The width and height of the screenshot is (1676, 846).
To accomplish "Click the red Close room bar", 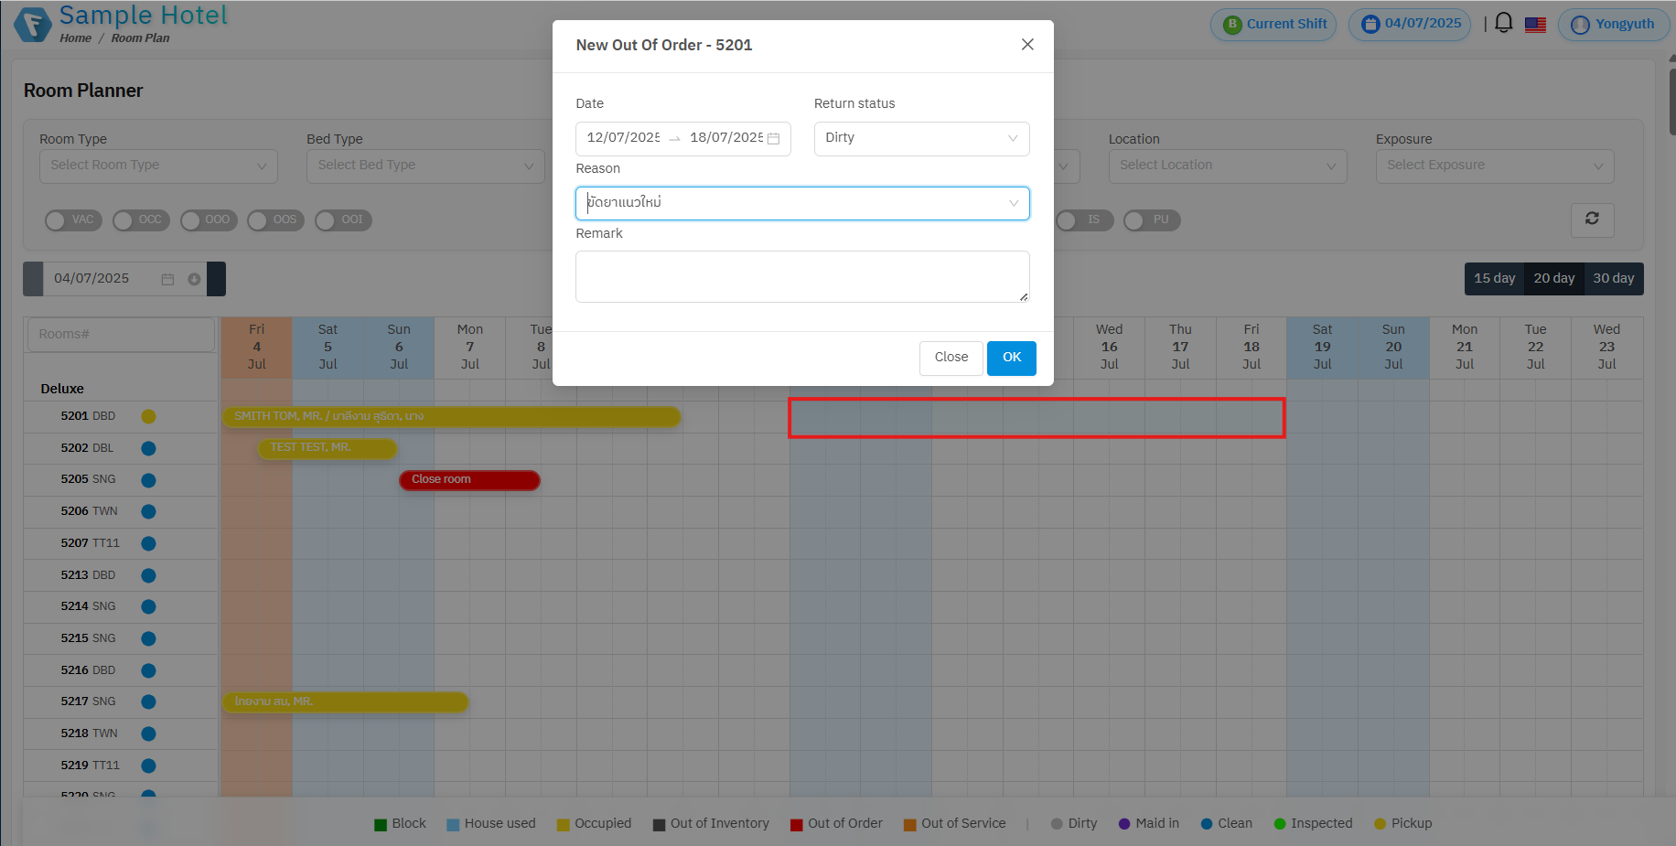I will pyautogui.click(x=469, y=480).
